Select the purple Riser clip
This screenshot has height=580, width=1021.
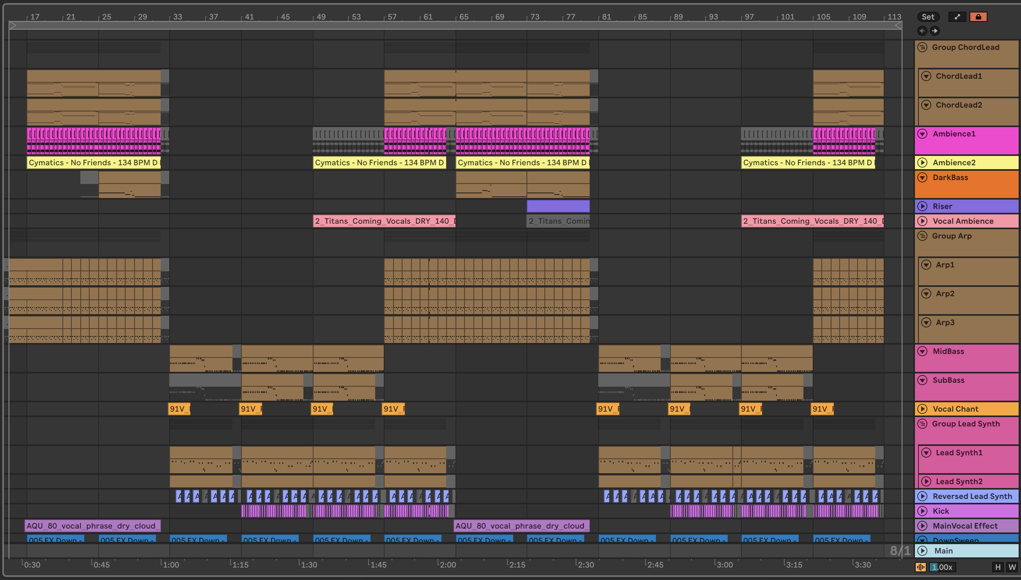tap(558, 206)
